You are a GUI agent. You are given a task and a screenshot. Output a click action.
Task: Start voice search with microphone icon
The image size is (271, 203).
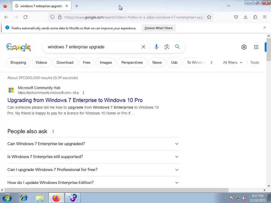point(156,47)
